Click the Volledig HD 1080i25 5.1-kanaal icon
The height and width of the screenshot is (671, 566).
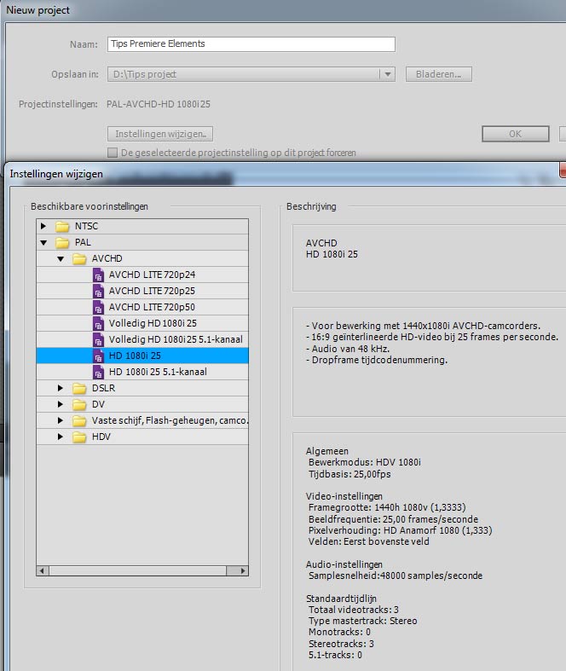98,340
